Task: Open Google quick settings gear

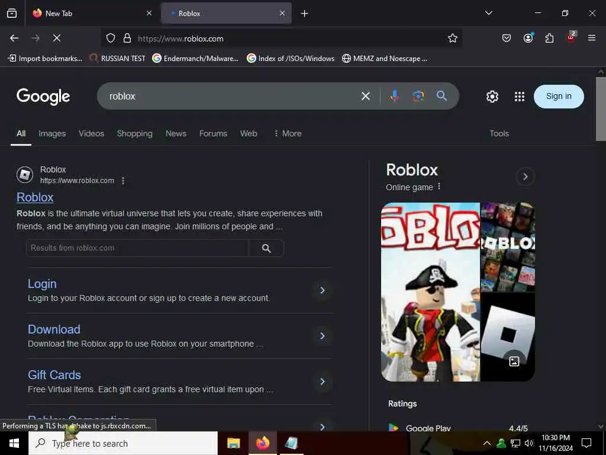Action: (x=492, y=97)
